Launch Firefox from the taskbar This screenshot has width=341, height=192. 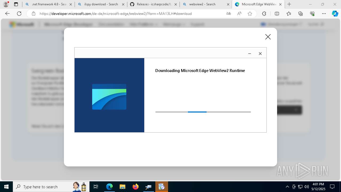136,187
